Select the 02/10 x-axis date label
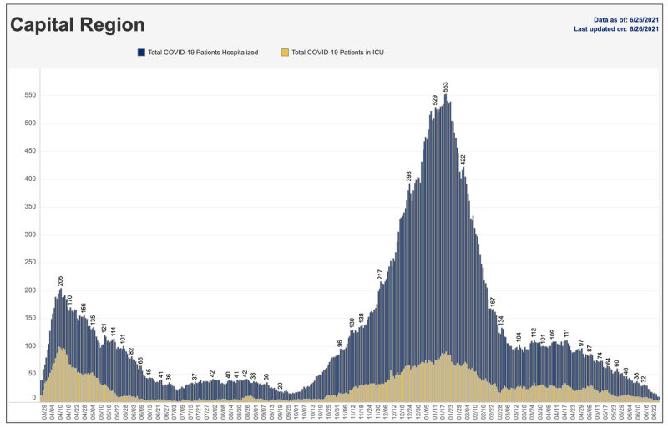 (475, 413)
